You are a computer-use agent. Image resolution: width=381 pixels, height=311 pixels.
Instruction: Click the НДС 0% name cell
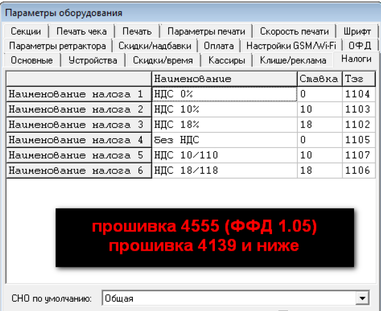click(x=225, y=94)
